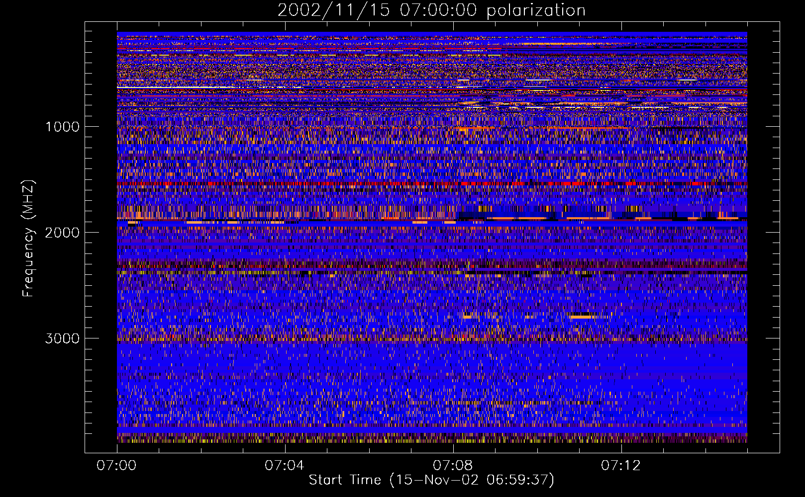Click the 07:00 time tick label
The image size is (805, 497).
click(x=116, y=466)
